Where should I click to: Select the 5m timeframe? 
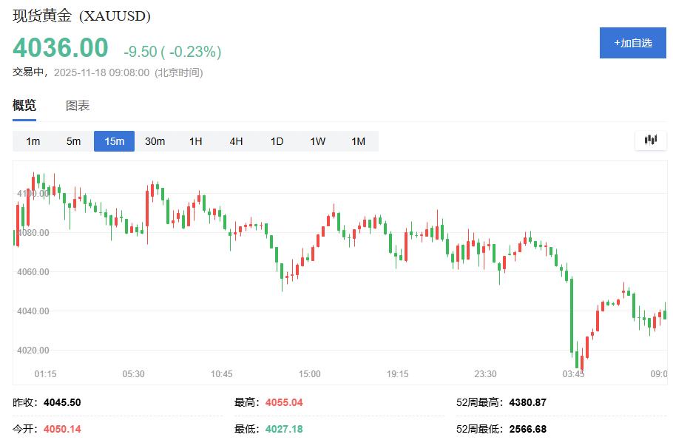[73, 141]
